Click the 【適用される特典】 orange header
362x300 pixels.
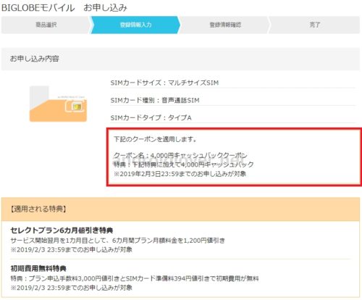point(180,209)
